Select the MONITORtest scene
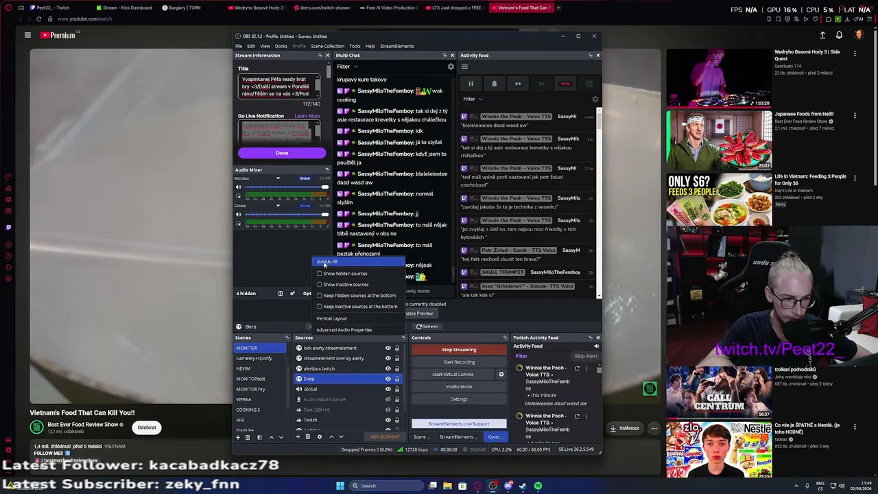878x494 pixels. [261, 379]
